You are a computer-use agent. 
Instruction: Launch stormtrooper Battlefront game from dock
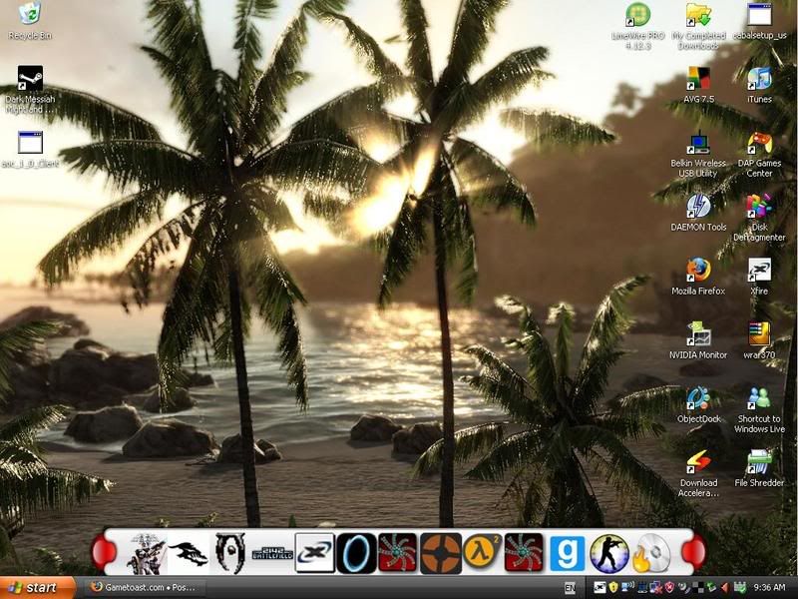[146, 553]
